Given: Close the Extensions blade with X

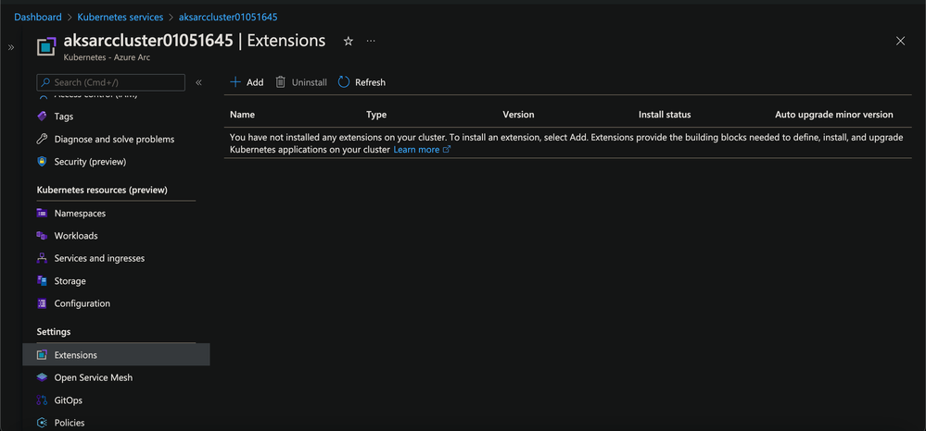Looking at the screenshot, I should [901, 41].
